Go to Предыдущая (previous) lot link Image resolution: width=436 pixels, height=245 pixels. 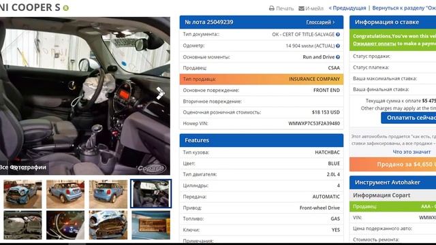tap(349, 8)
